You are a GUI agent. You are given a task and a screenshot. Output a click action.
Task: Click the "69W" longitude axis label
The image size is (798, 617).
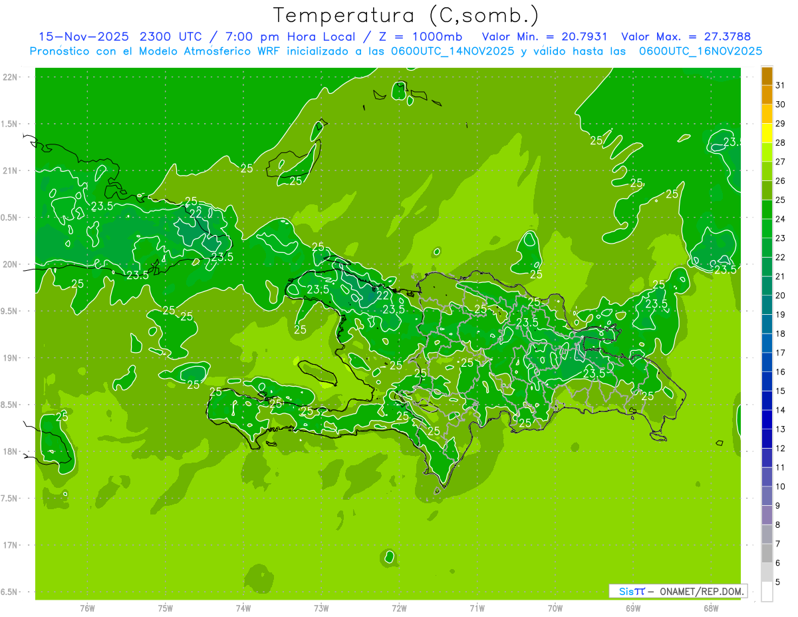[633, 608]
